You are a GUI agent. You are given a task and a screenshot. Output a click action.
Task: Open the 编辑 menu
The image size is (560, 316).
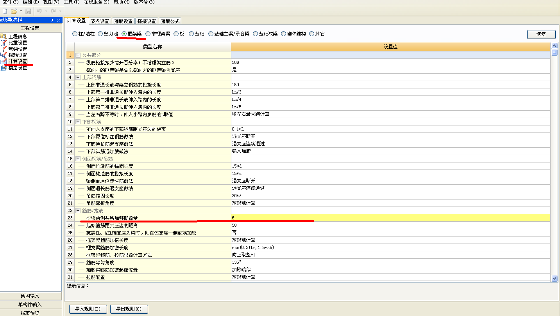pyautogui.click(x=30, y=2)
